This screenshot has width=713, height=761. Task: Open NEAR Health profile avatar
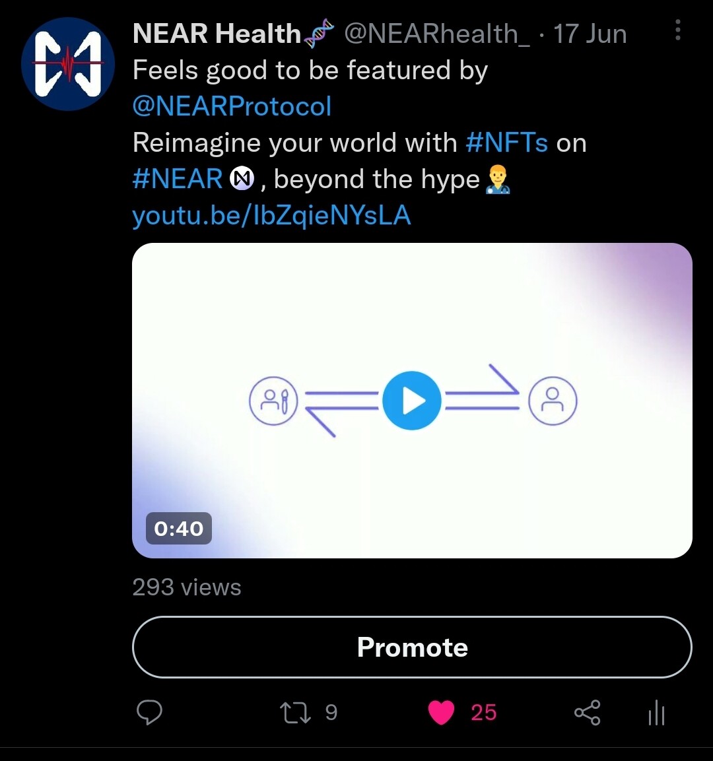[68, 64]
